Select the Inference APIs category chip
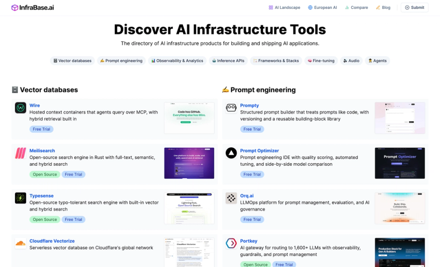The image size is (440, 267). coord(228,61)
